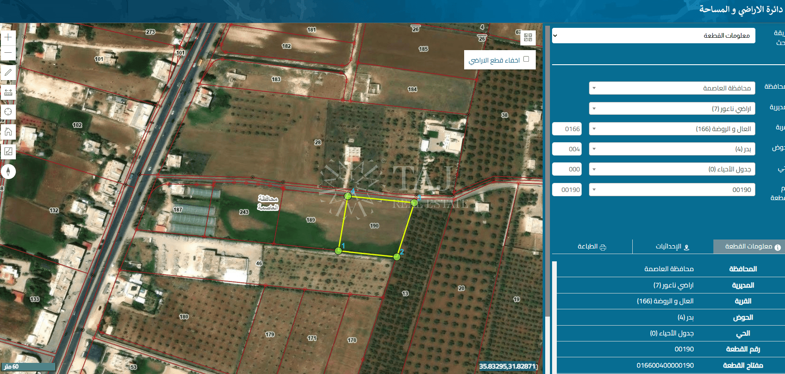Click the رقم القطعة row value 00190
785x374 pixels.
coord(684,349)
